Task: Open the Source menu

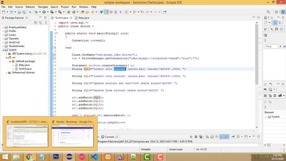Action: click(x=19, y=7)
